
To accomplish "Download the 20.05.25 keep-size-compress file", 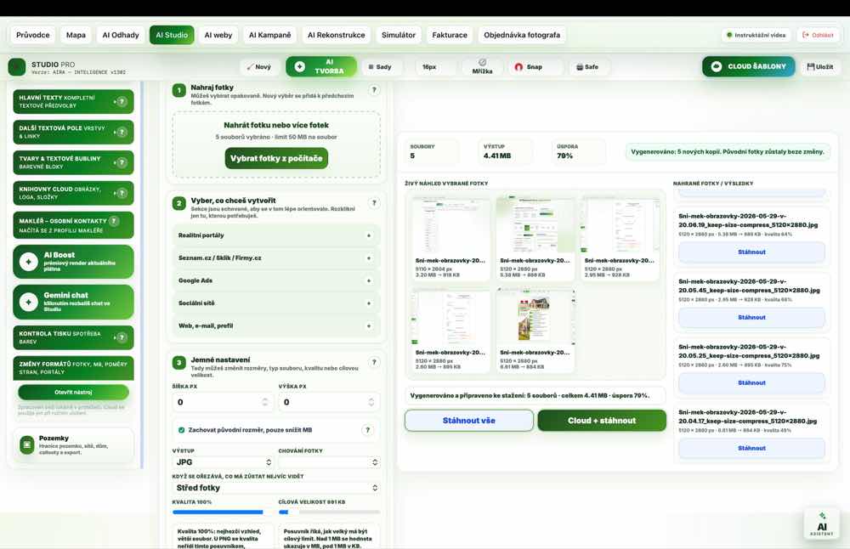I will click(751, 382).
